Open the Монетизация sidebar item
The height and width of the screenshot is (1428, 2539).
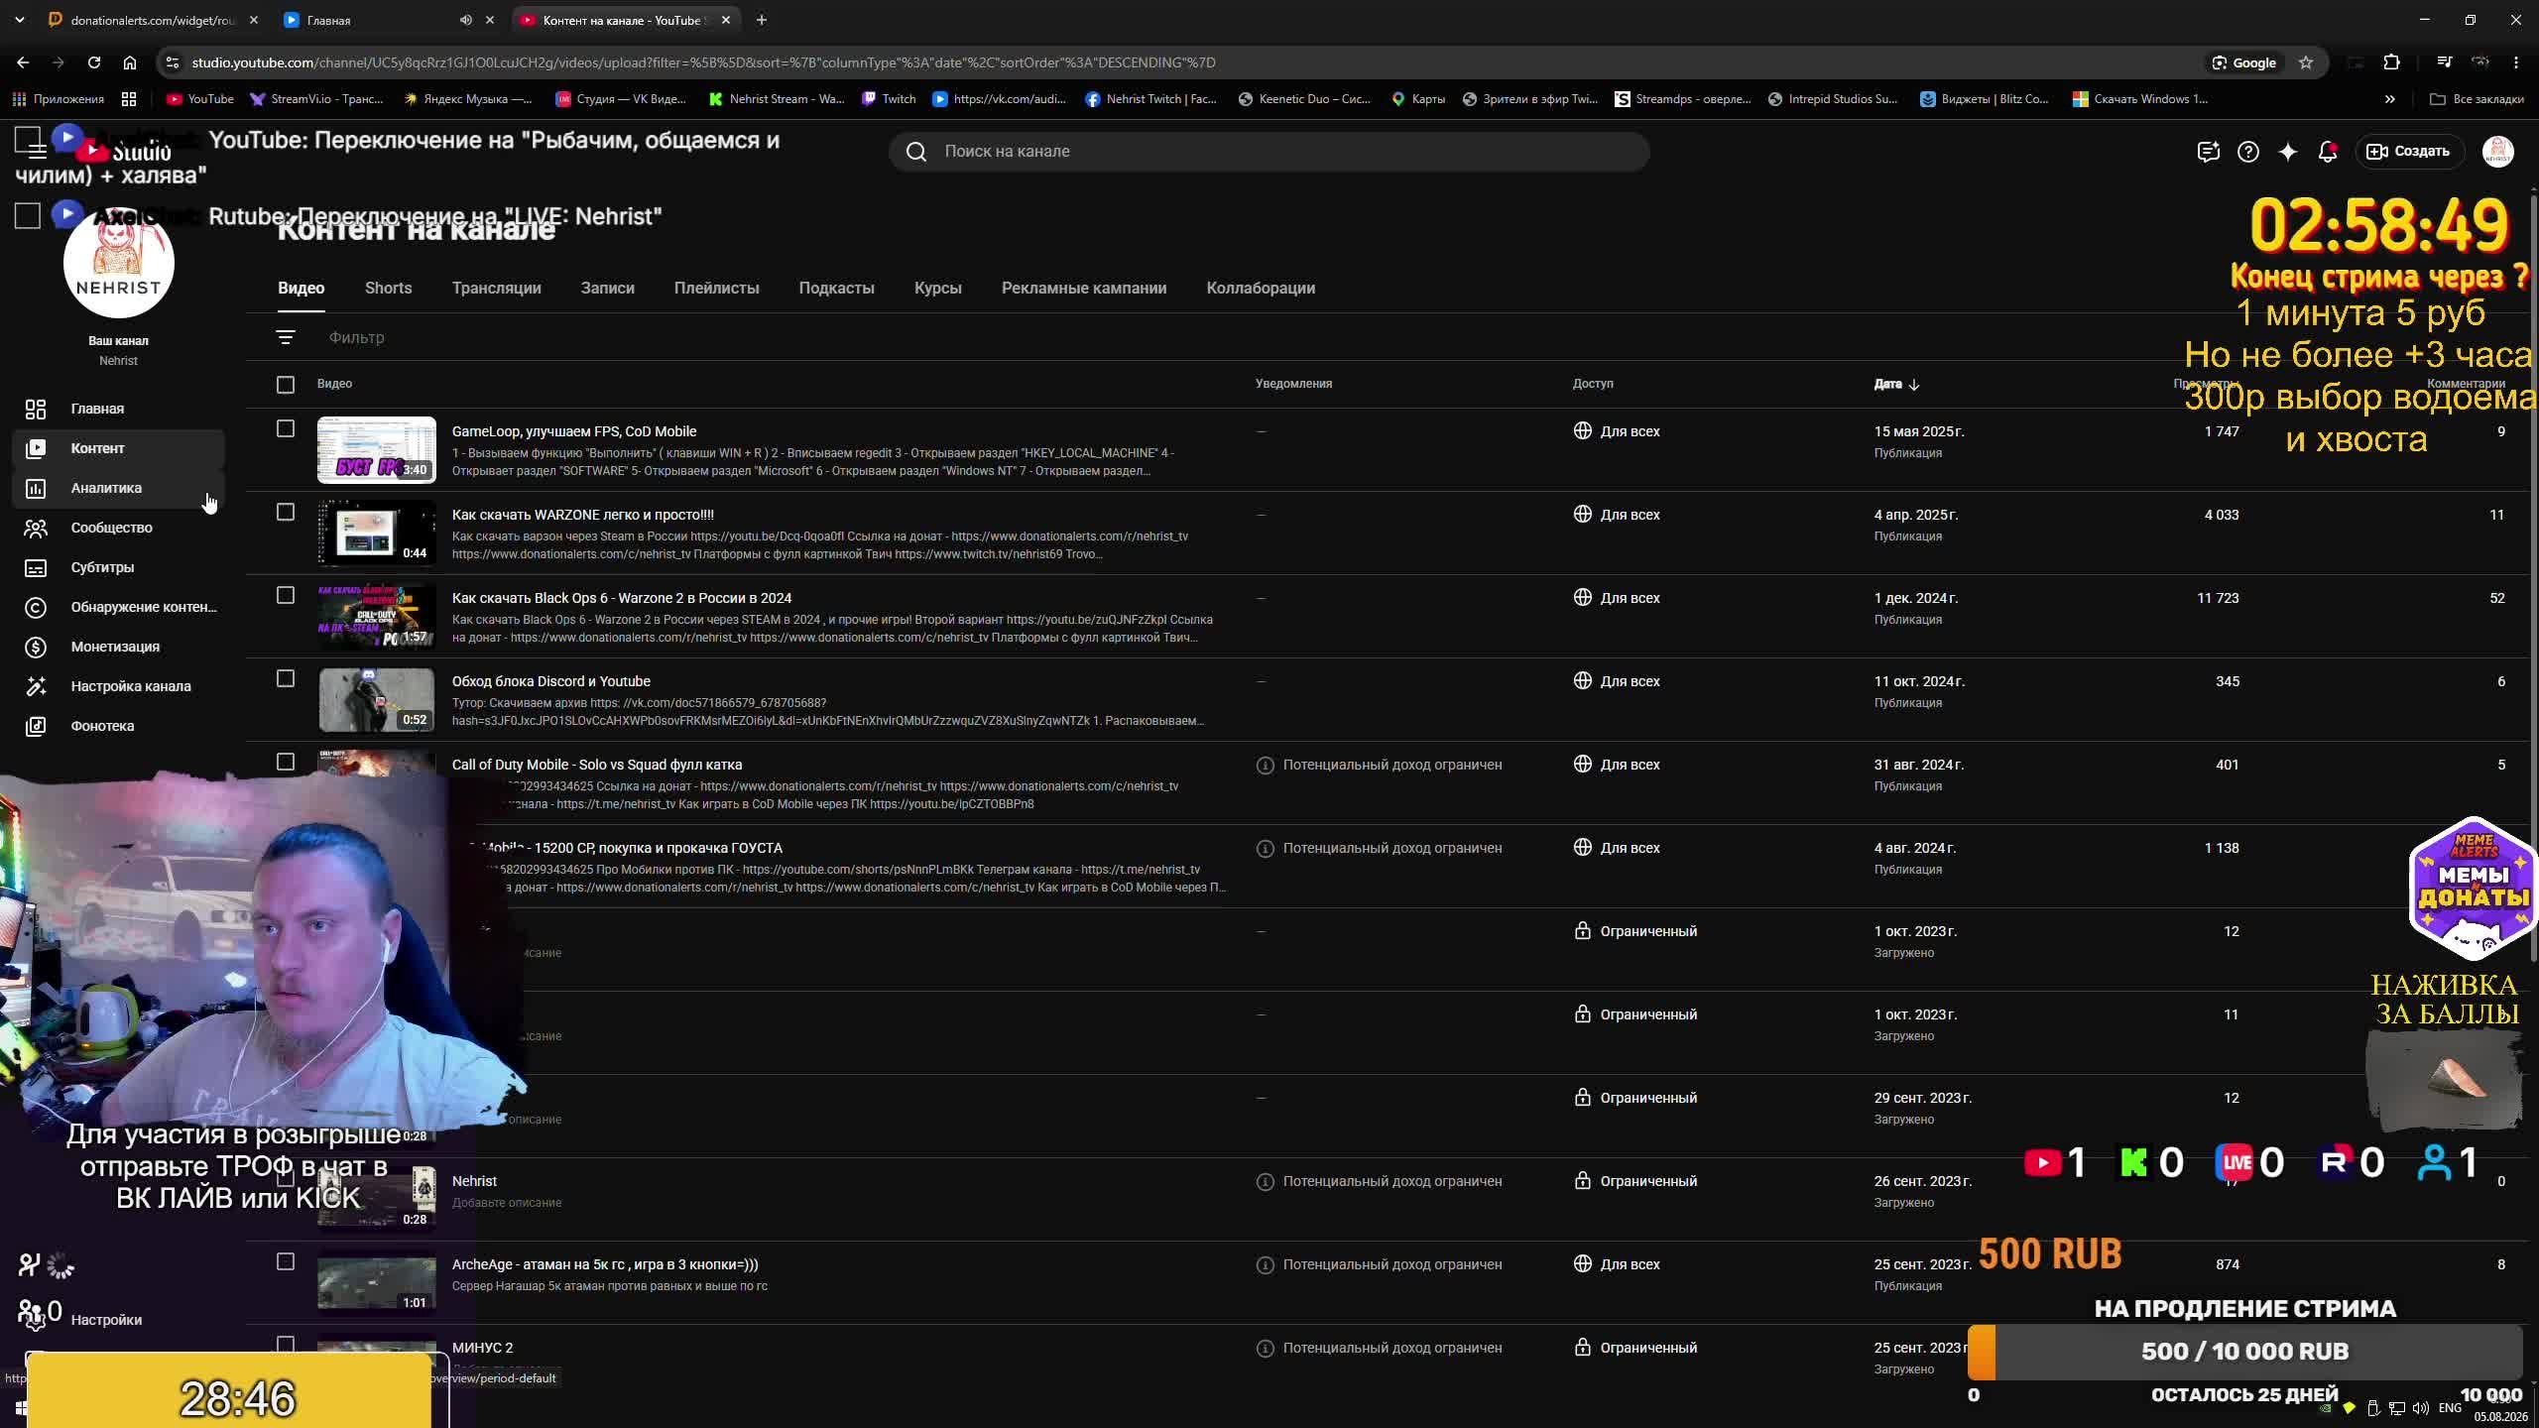point(118,647)
